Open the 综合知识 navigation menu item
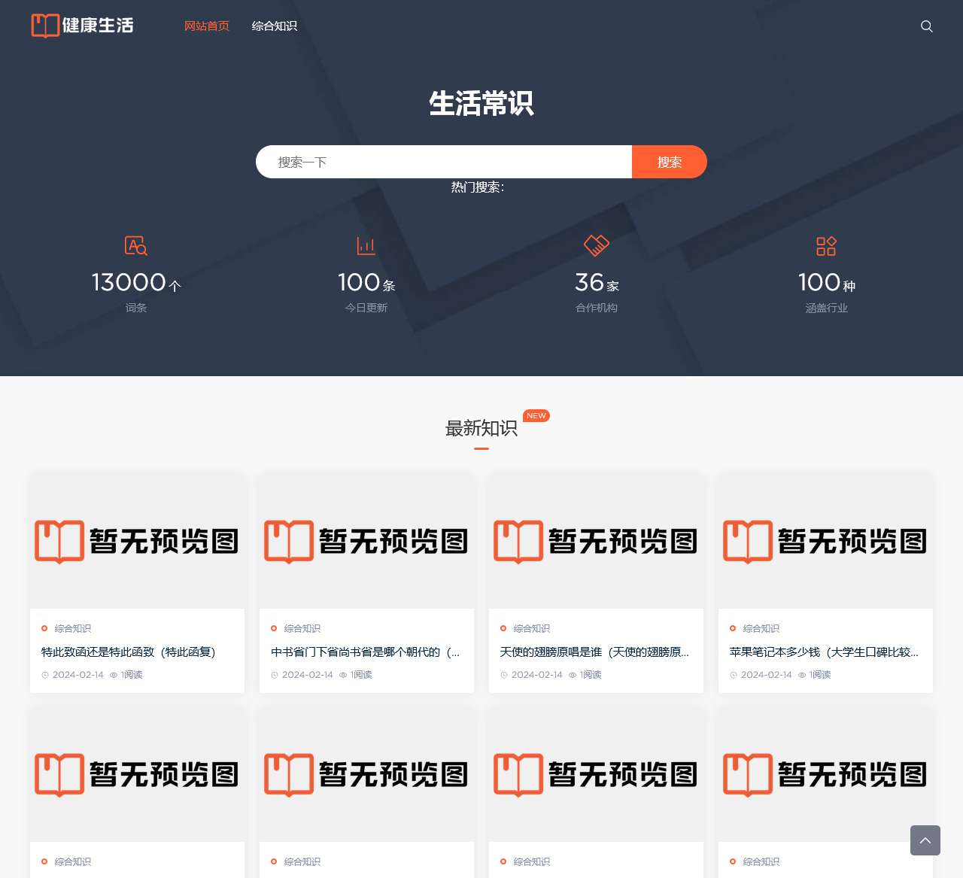This screenshot has height=878, width=963. (274, 26)
